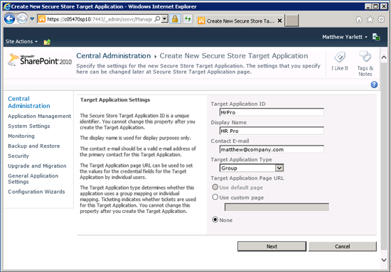Open a new blank browser tab
Viewport: 391px width, 272px height.
click(x=291, y=21)
